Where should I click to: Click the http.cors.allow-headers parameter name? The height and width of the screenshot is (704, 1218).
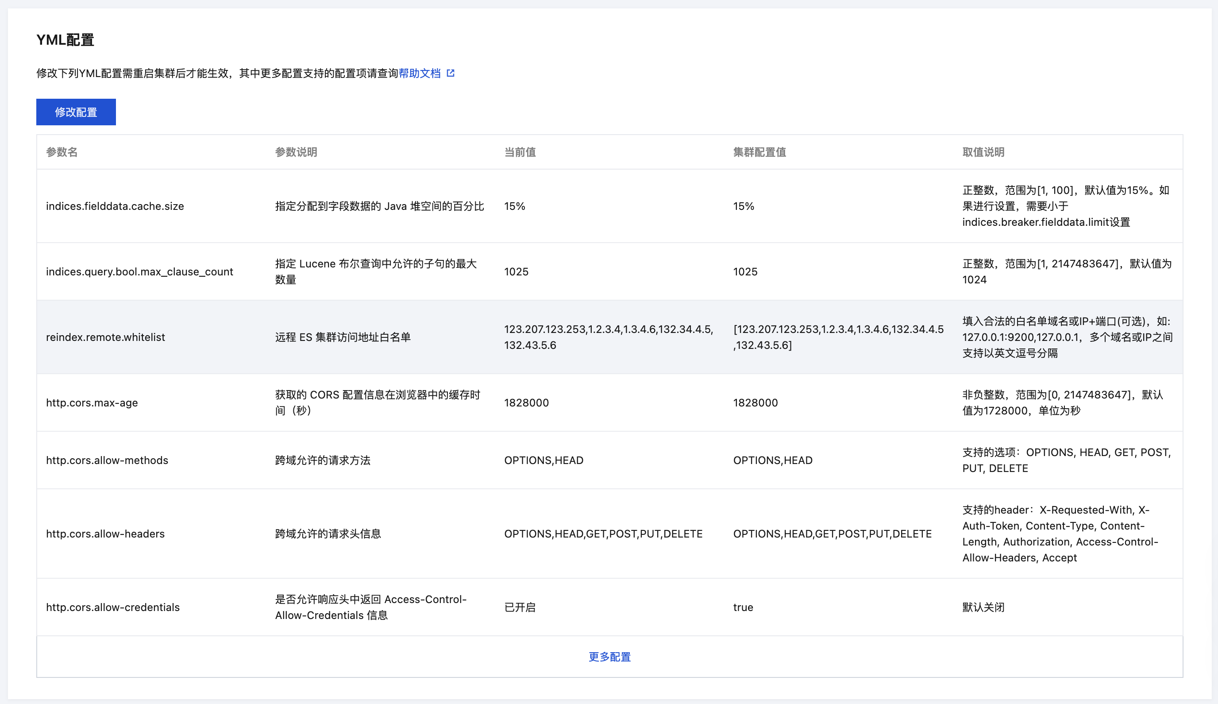(x=105, y=534)
